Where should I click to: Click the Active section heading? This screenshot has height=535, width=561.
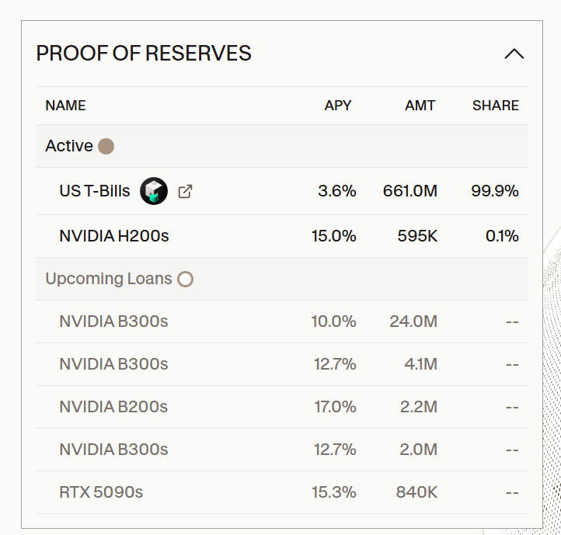point(69,146)
